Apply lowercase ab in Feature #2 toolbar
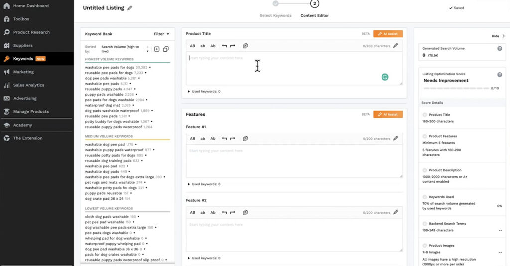Image resolution: width=510 pixels, height=266 pixels. (x=203, y=213)
